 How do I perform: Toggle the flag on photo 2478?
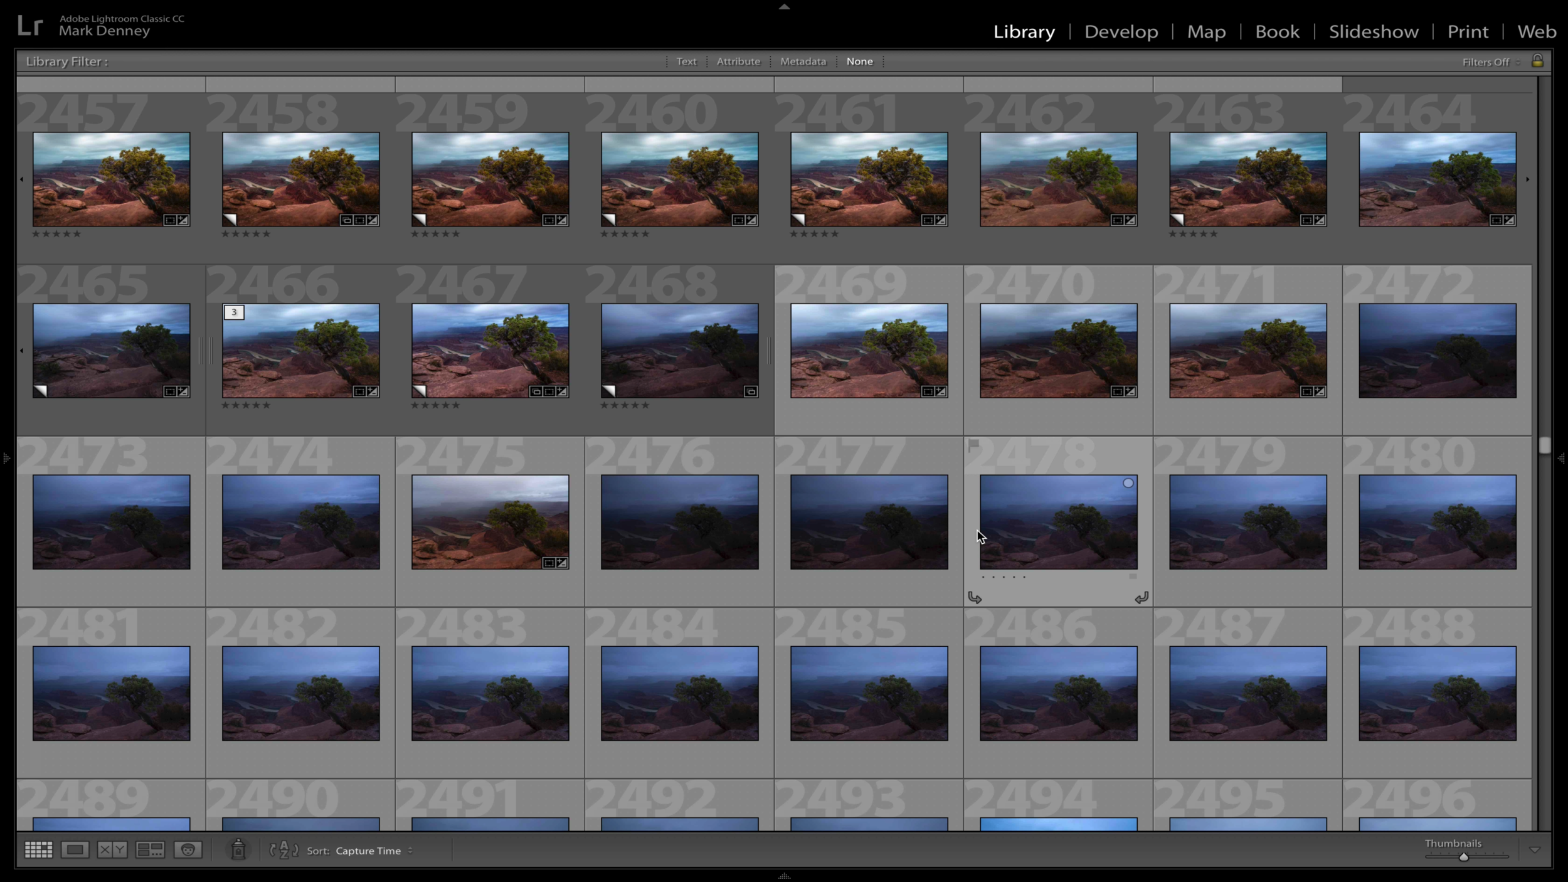pos(973,445)
